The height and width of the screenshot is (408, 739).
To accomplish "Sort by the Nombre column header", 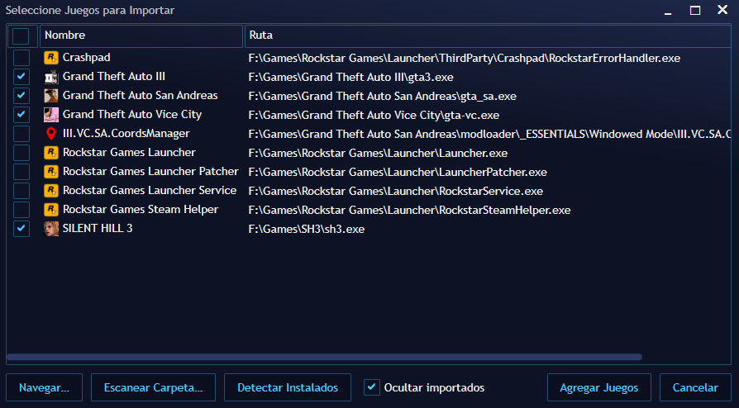I will tap(141, 36).
